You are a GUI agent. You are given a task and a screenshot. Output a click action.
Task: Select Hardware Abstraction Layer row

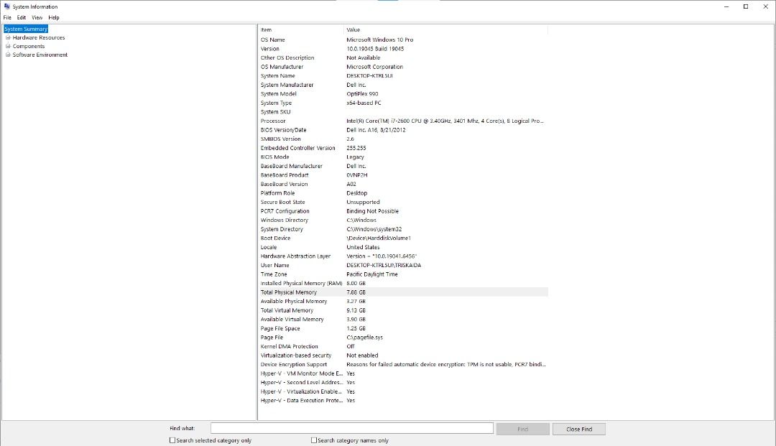[403, 256]
